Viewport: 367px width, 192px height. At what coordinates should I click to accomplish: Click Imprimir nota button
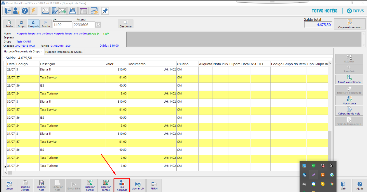[x=42, y=185]
